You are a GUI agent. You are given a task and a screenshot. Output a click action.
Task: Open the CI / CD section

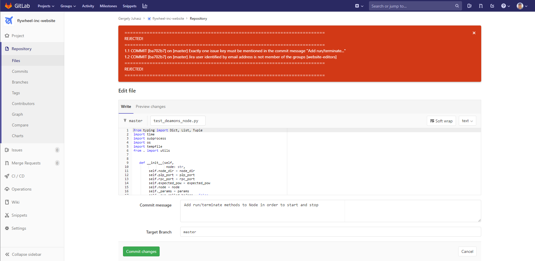18,176
